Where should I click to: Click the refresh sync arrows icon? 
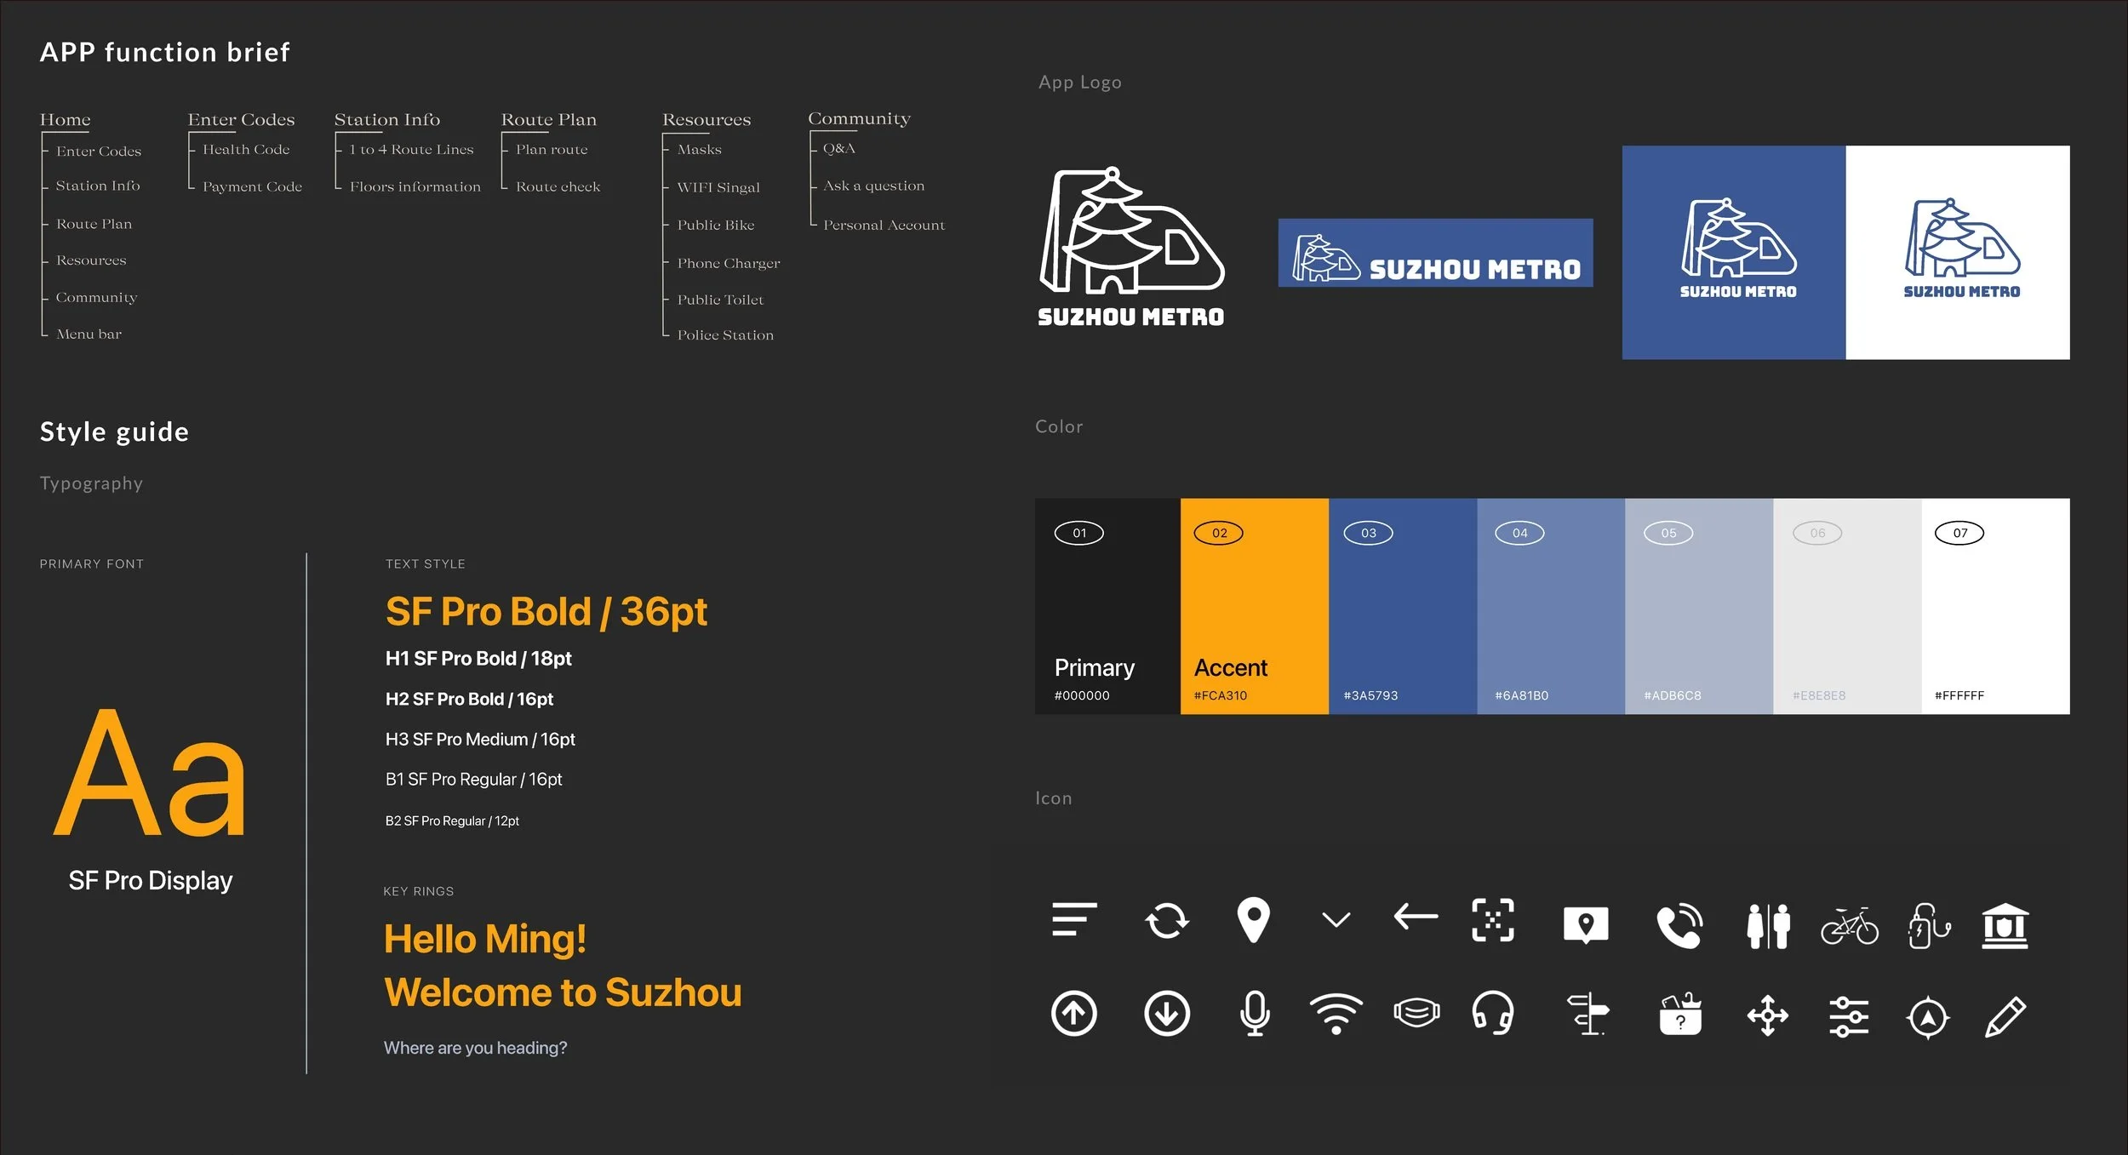1166,920
